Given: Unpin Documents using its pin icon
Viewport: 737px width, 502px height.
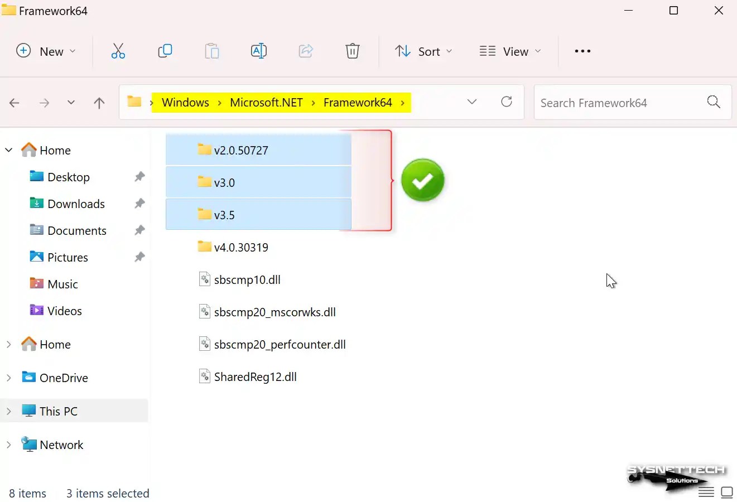Looking at the screenshot, I should click(x=139, y=230).
